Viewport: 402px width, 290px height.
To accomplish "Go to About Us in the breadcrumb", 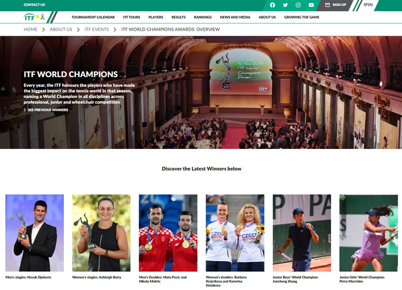I will coord(61,30).
